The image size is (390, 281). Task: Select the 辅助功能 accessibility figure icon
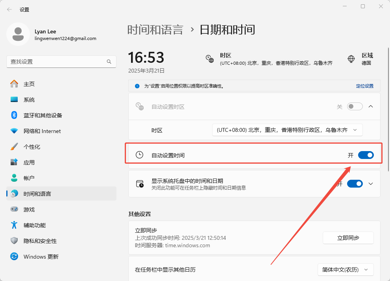tap(14, 225)
